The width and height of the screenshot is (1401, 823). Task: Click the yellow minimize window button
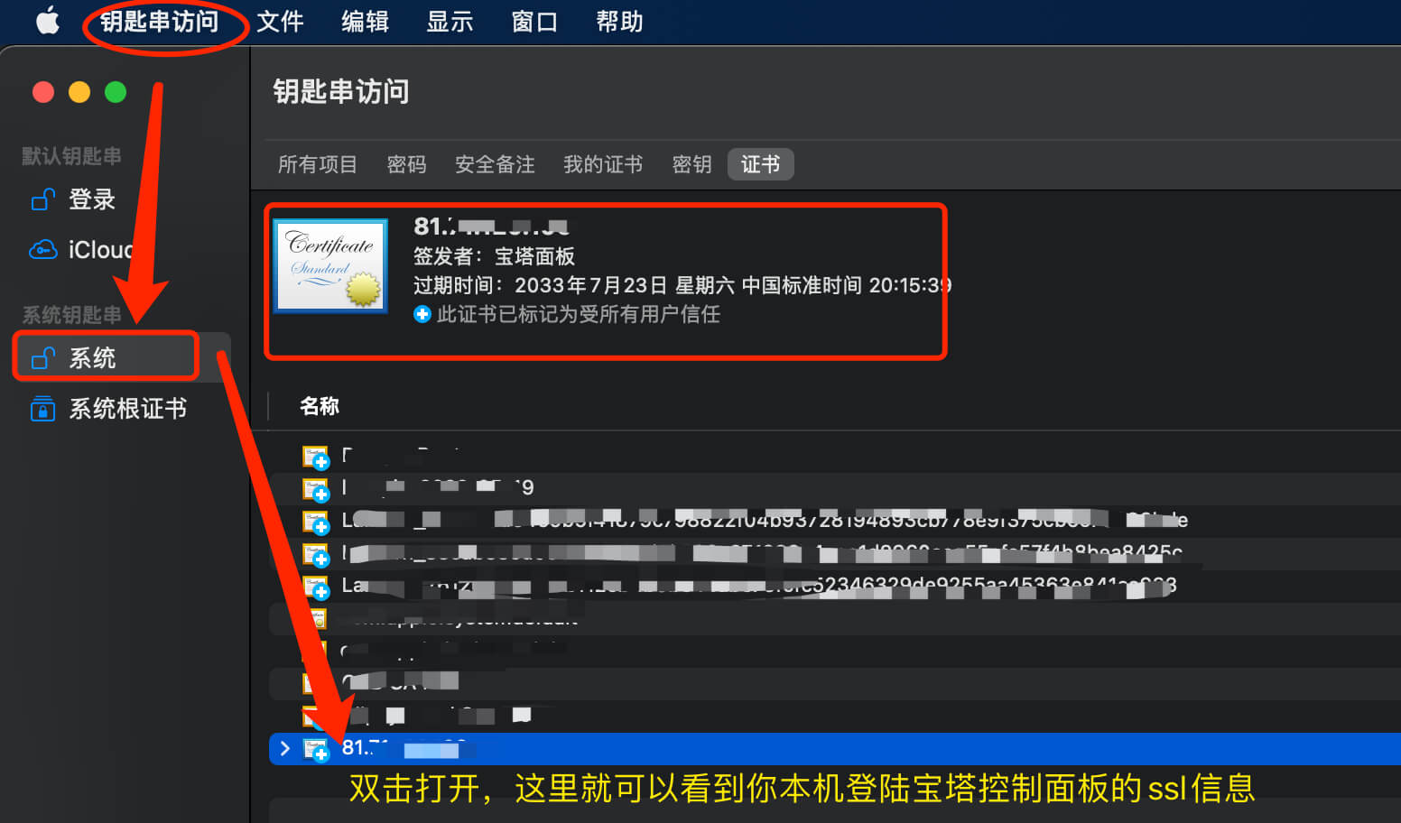79,92
